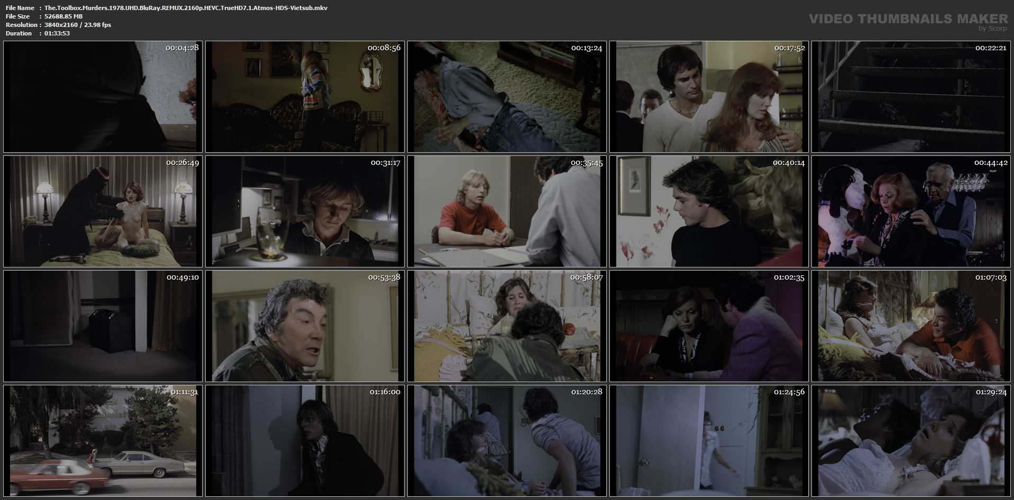Click the File Size label

(18, 16)
